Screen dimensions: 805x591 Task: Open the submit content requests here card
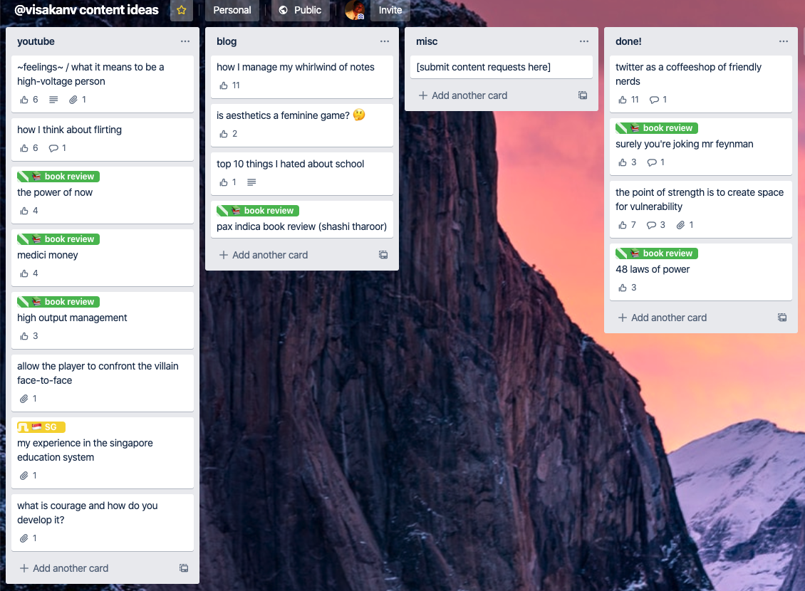501,67
